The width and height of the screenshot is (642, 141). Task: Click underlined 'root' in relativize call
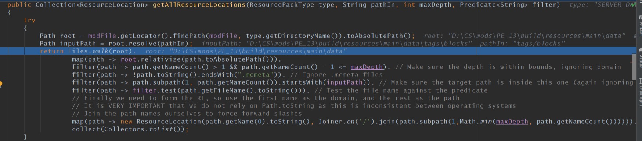[129, 59]
